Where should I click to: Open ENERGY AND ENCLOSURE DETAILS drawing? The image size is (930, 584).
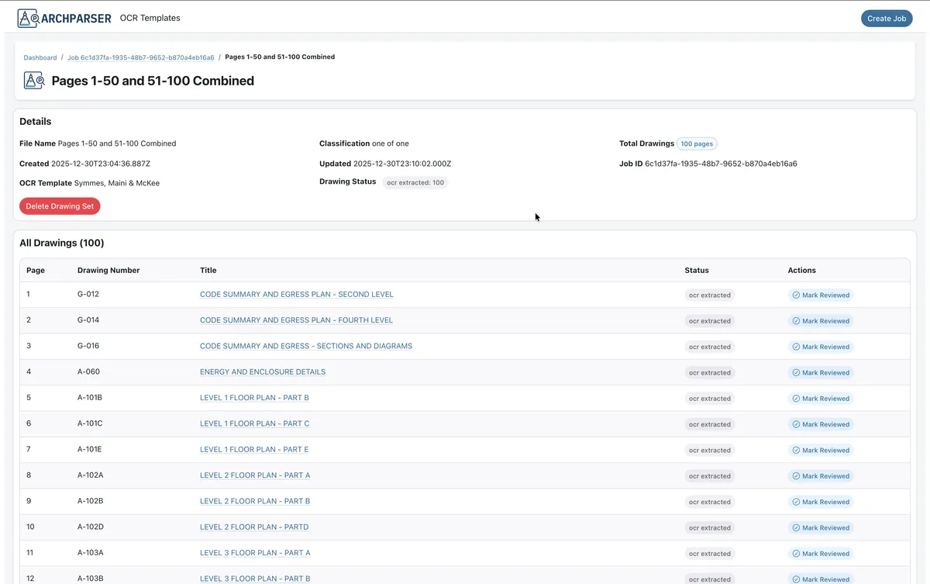pyautogui.click(x=263, y=372)
